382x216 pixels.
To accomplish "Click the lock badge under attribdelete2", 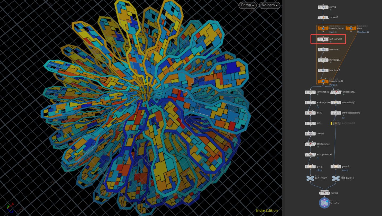I will tap(318, 147).
